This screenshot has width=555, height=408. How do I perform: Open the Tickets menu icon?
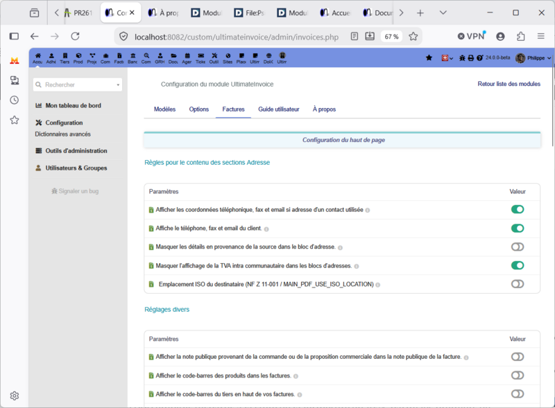(x=200, y=56)
